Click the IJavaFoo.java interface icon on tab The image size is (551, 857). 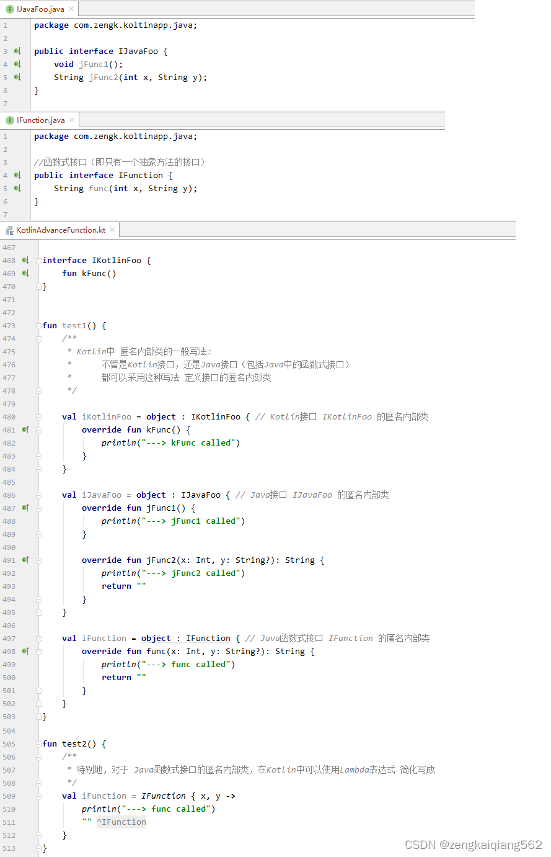pos(10,9)
